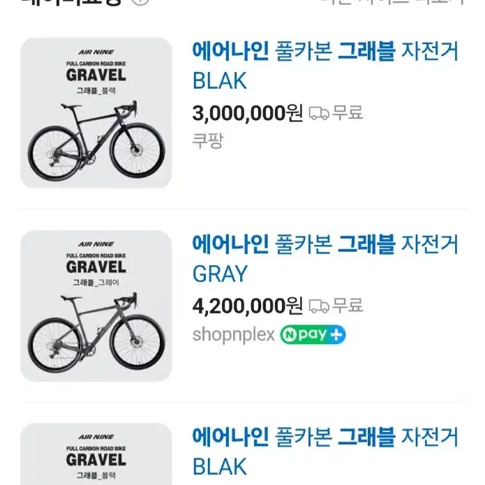Open the gray gravel bike product image
This screenshot has height=485, width=485.
(x=96, y=306)
